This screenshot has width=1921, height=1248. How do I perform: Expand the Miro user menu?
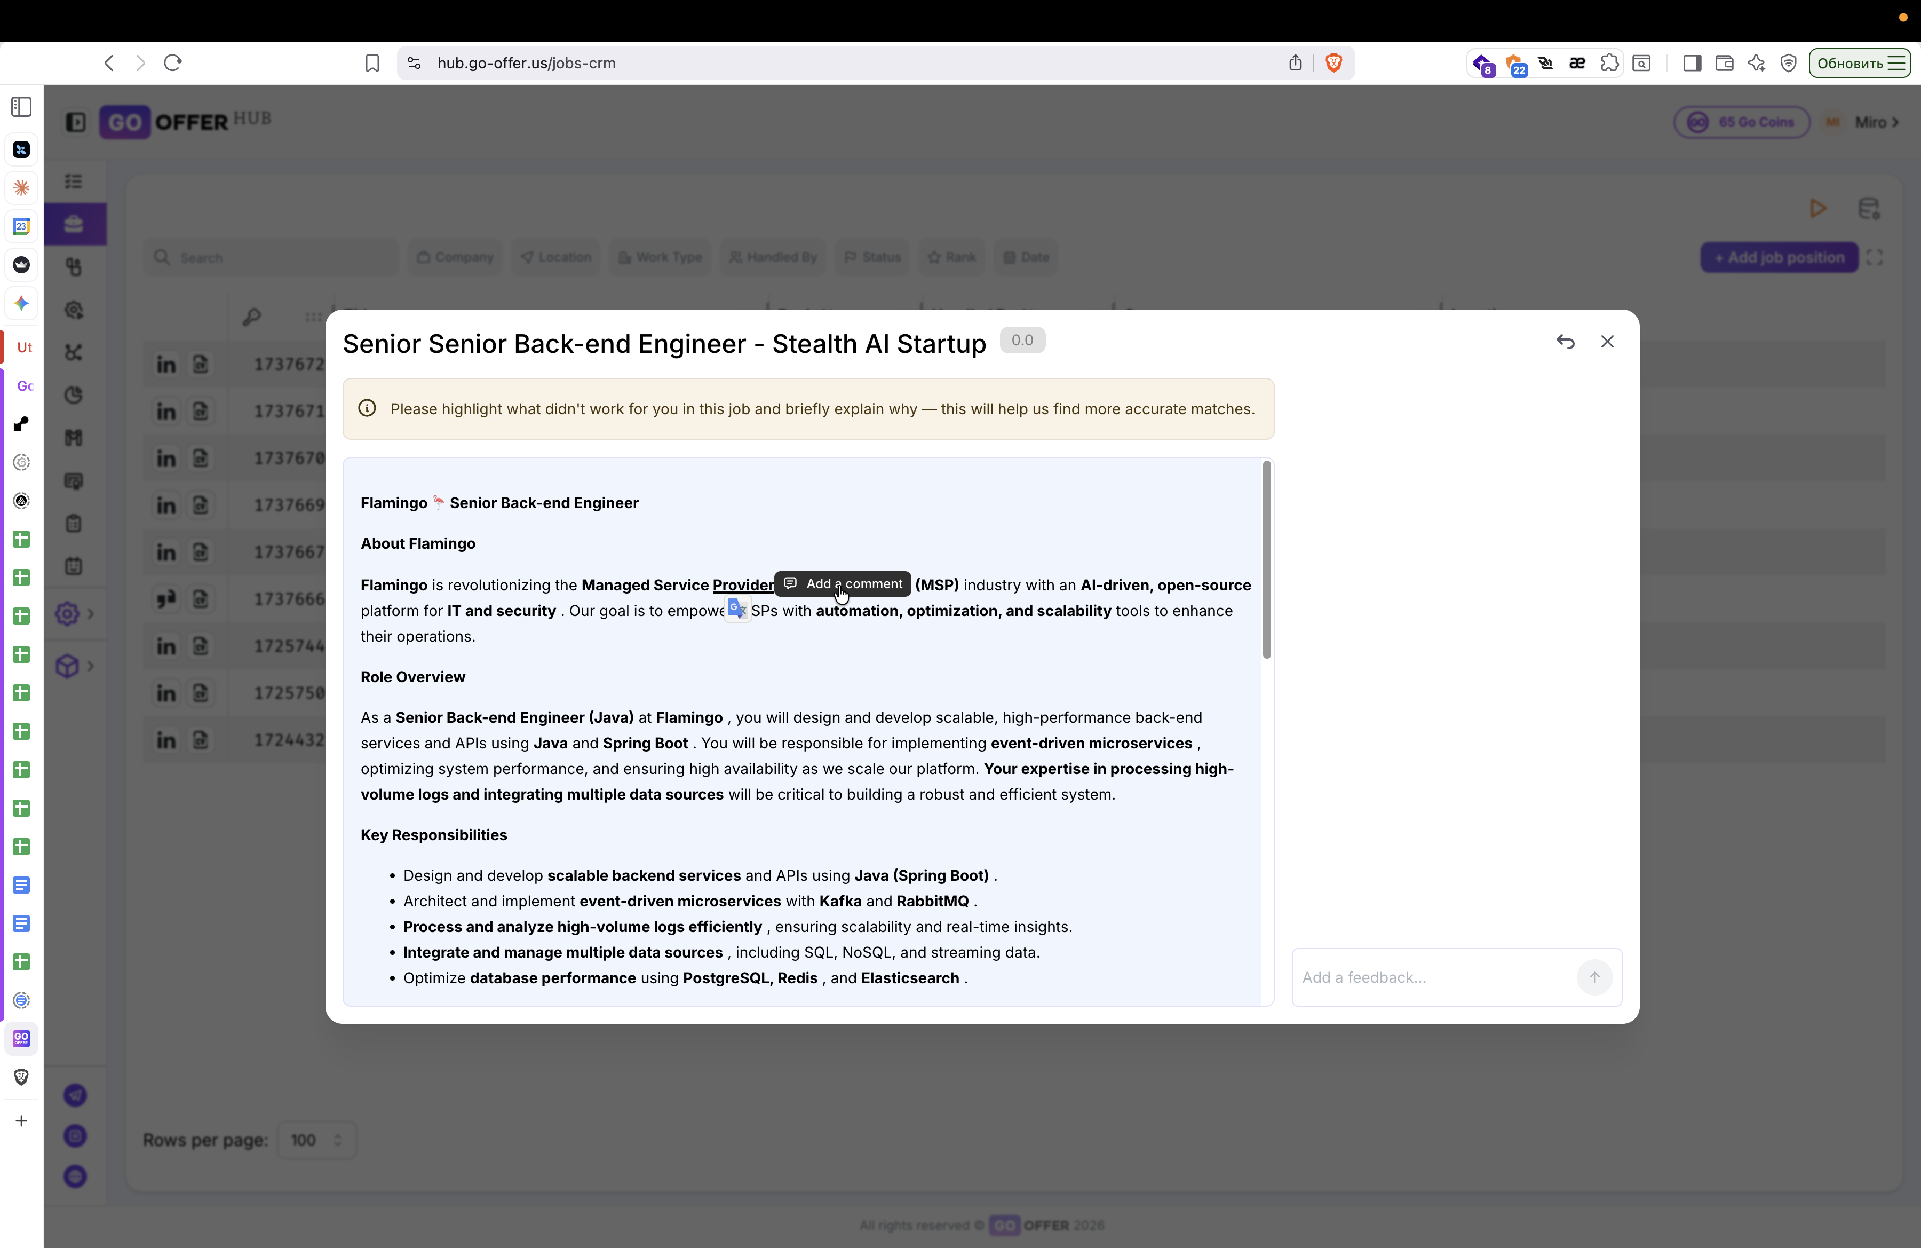[1877, 122]
